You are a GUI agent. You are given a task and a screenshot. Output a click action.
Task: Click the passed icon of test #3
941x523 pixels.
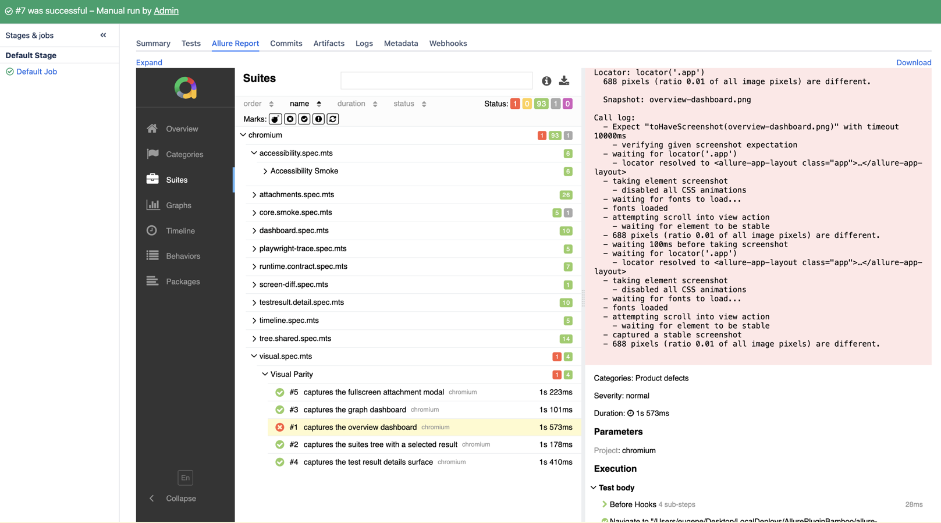(280, 410)
